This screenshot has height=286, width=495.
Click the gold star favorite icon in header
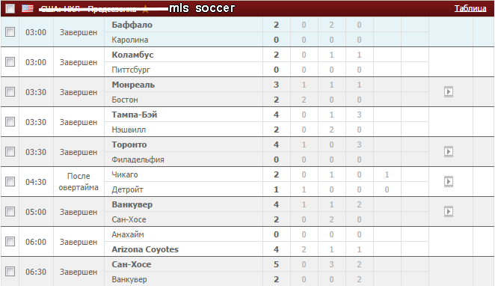(x=145, y=9)
